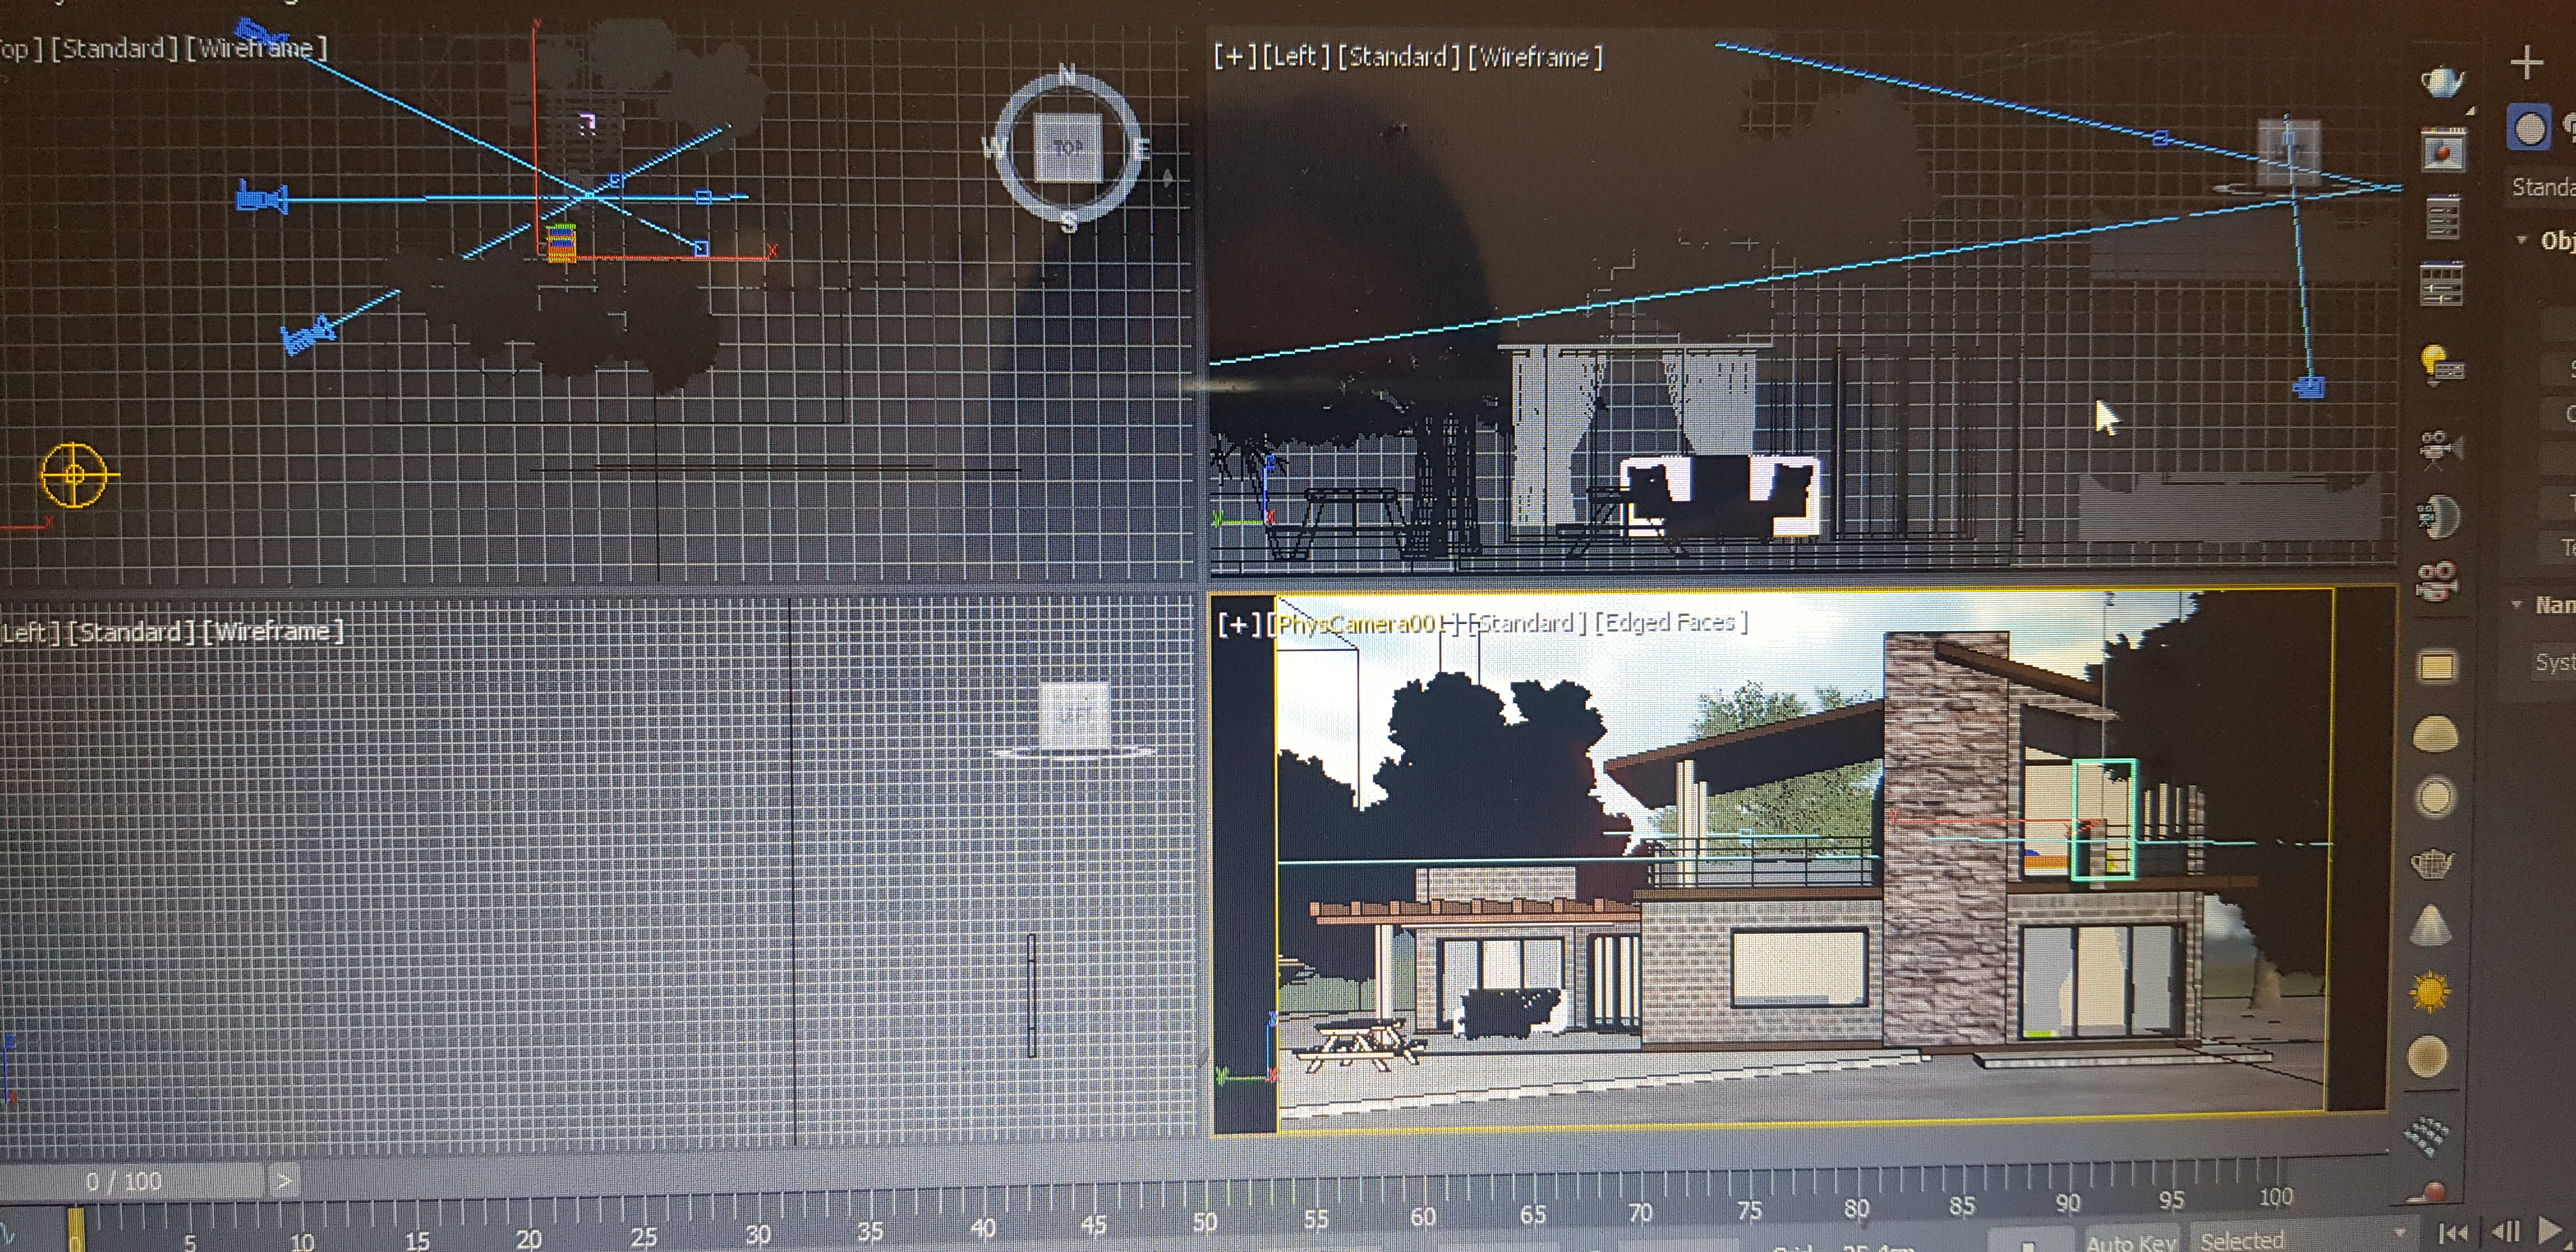
Task: Click the Top view ViewCube face
Action: [1068, 147]
